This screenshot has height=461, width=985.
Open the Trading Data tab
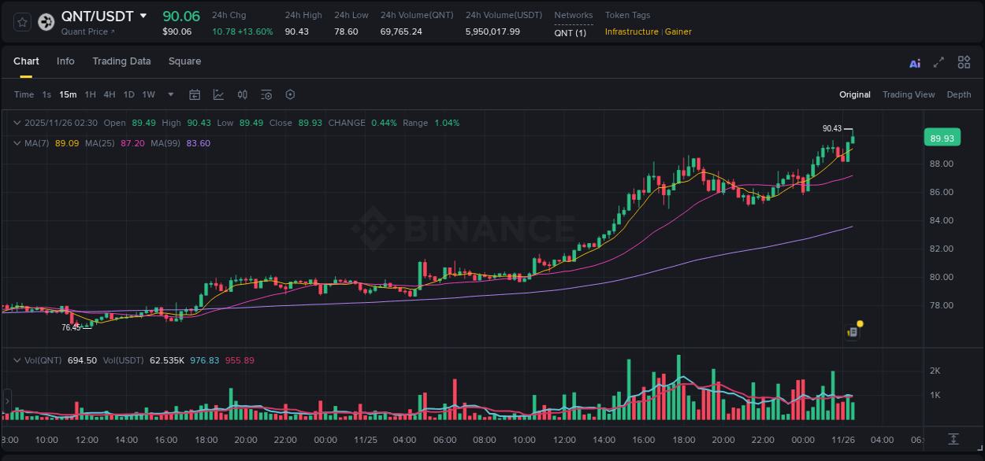(121, 61)
